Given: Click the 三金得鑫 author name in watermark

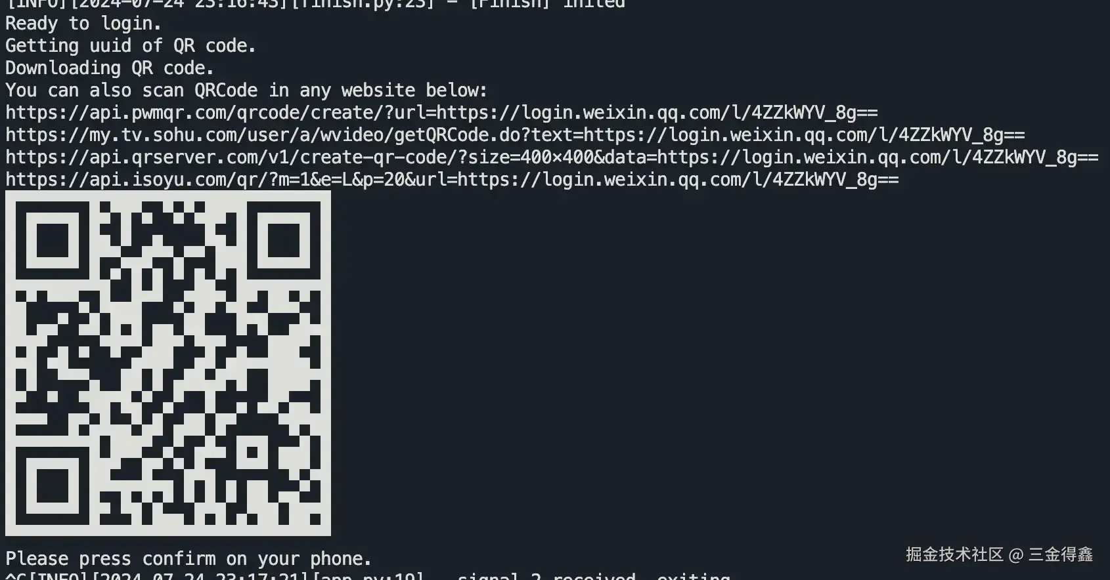Looking at the screenshot, I should click(x=1061, y=555).
